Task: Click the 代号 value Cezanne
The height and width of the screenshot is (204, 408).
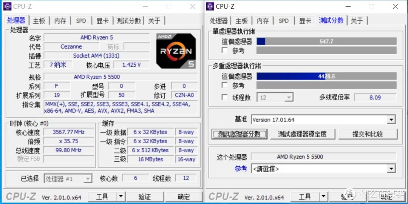Action: tap(71, 46)
